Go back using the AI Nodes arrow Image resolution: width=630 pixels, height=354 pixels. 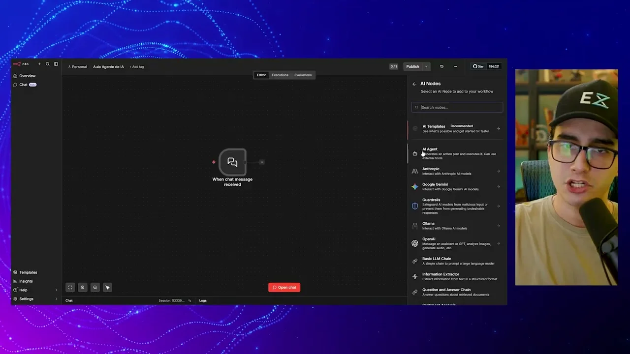click(x=414, y=84)
